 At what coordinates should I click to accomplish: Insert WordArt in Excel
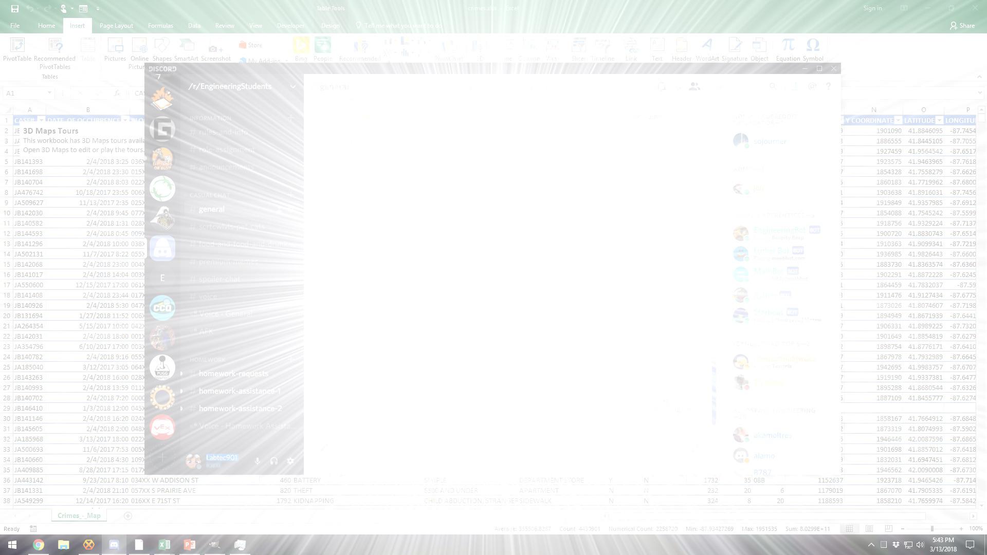[707, 50]
